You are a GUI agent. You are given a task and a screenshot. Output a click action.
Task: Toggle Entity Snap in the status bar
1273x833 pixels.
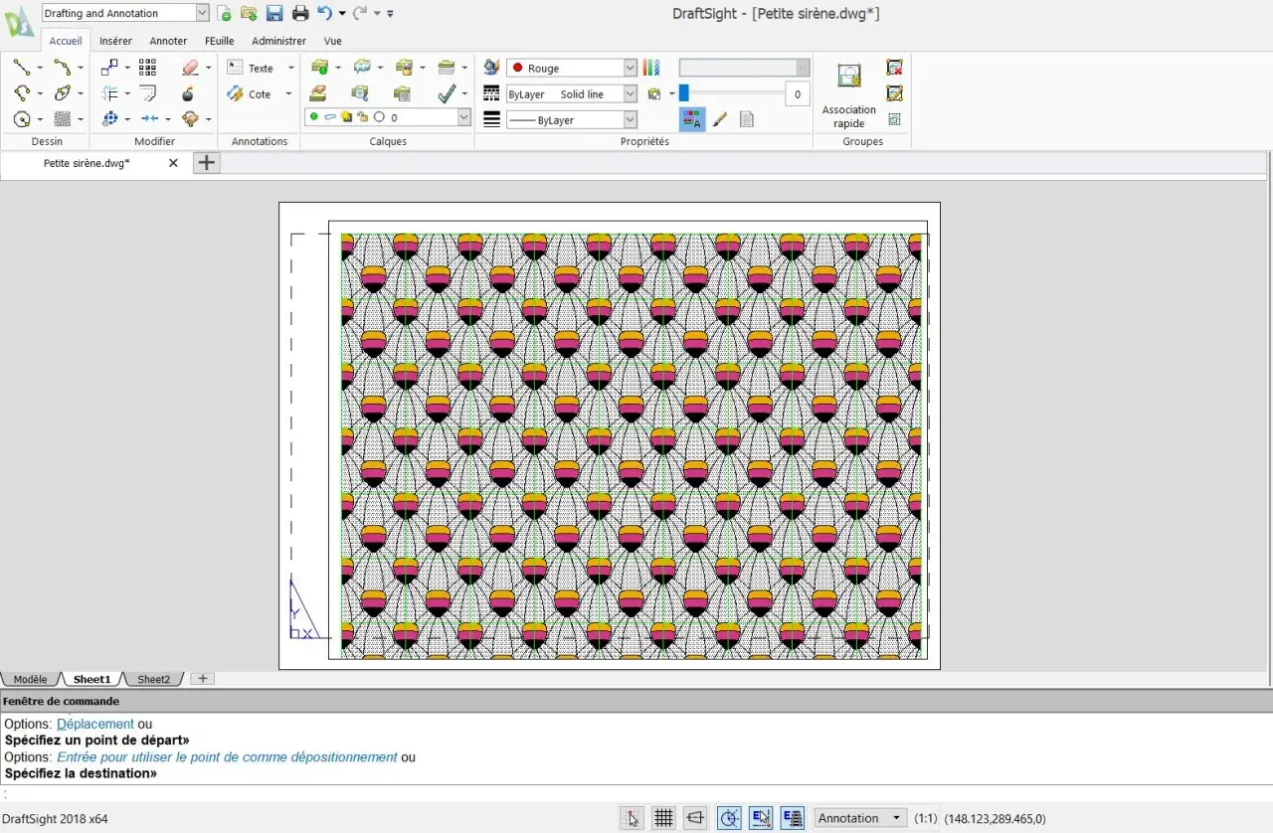point(761,818)
